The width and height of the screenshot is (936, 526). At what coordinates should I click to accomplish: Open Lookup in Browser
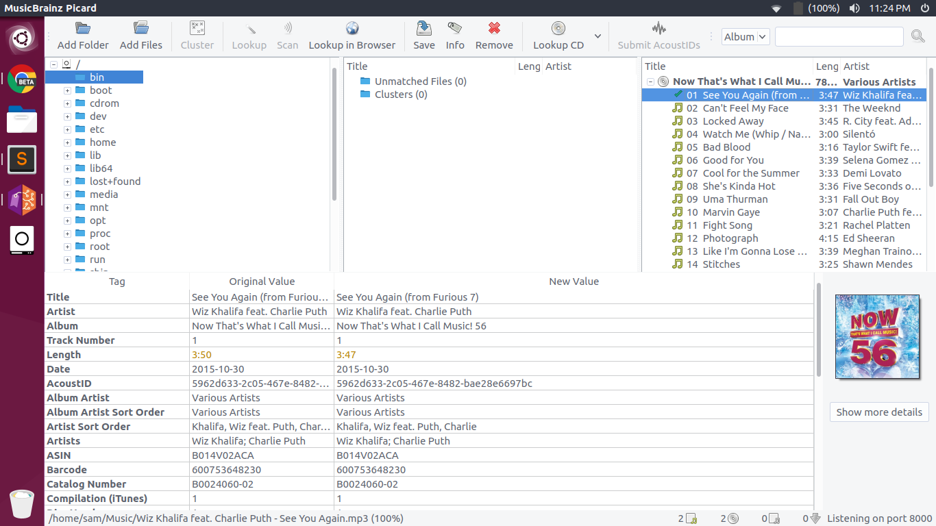pos(352,29)
